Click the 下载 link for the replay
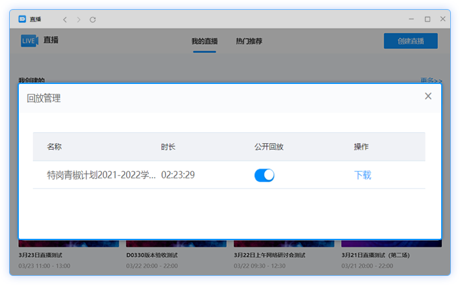 click(x=363, y=175)
